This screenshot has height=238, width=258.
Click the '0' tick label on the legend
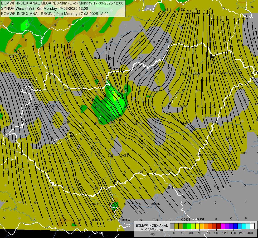point(174,233)
